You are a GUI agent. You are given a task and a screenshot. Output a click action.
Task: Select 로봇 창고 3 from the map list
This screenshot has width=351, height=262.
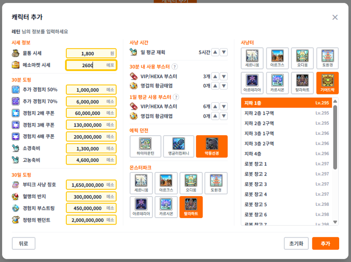(x=287, y=184)
